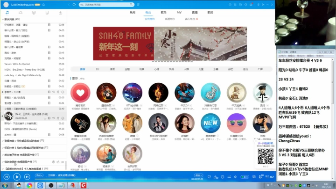Click inside the search input field

pos(104,5)
